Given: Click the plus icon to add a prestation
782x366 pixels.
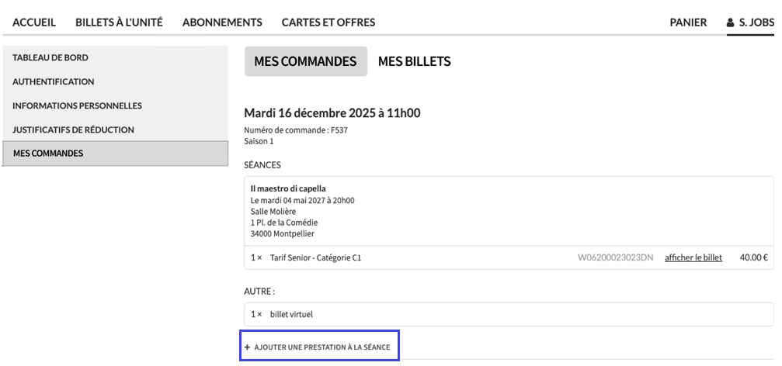Looking at the screenshot, I should 247,347.
